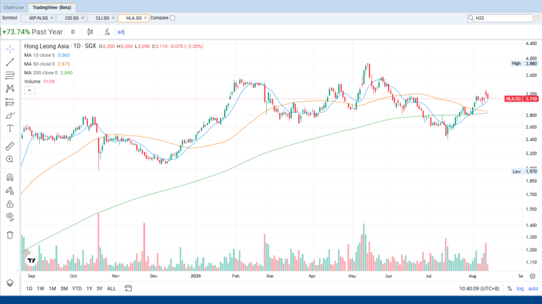The image size is (542, 304).
Task: Toggle log scale
Action: coord(520,289)
